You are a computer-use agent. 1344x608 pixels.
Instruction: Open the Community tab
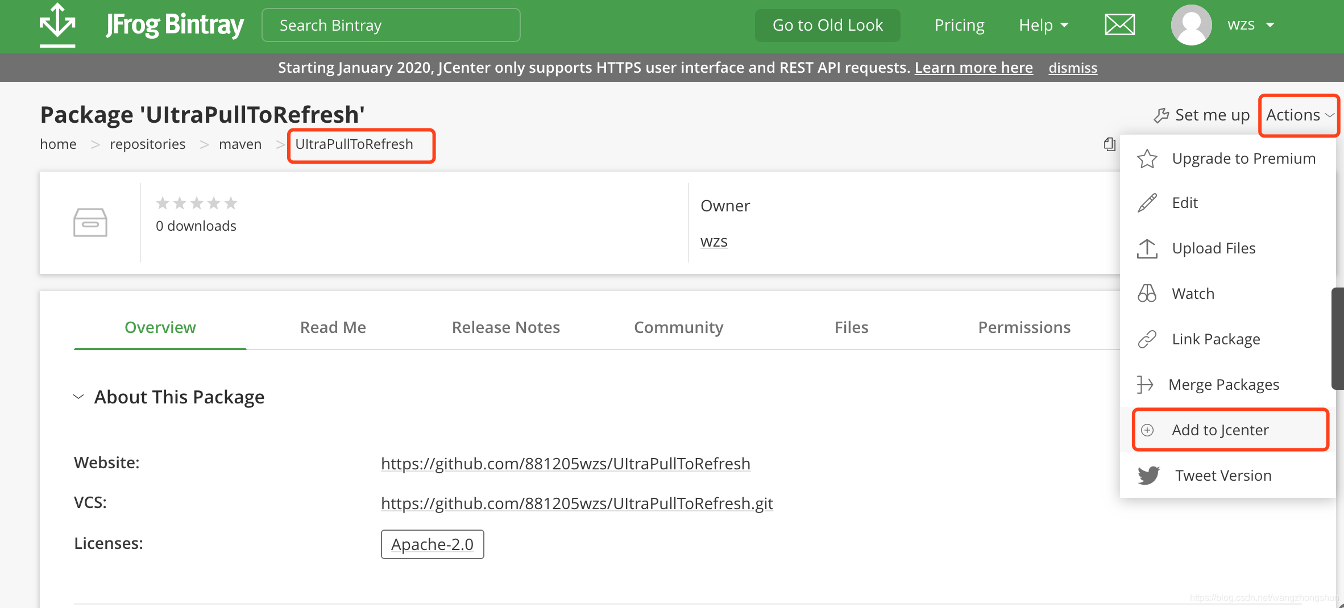(x=679, y=327)
